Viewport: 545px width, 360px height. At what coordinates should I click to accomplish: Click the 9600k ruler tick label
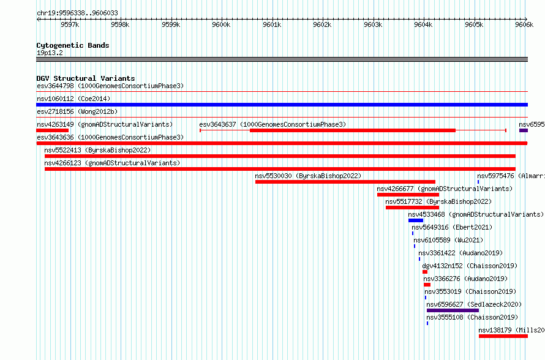pyautogui.click(x=221, y=24)
